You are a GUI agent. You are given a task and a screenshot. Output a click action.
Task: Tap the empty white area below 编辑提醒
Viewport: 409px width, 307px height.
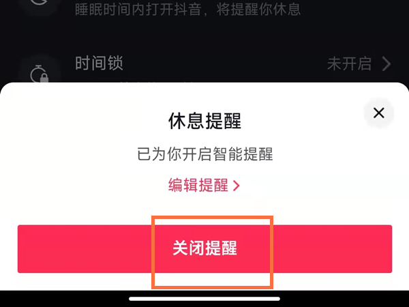click(x=204, y=208)
